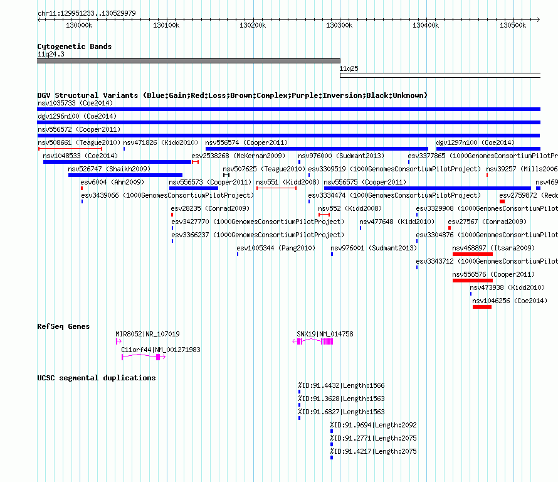This screenshot has height=482, width=558.
Task: Click the MIR8052 gene arrow glyph
Action: point(119,341)
